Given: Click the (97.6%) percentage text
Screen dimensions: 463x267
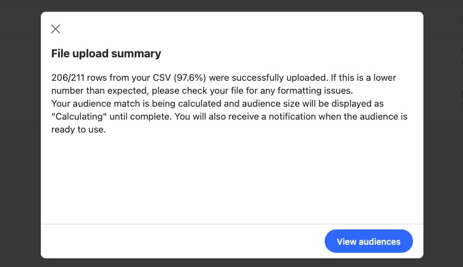Looking at the screenshot, I should pos(190,78).
